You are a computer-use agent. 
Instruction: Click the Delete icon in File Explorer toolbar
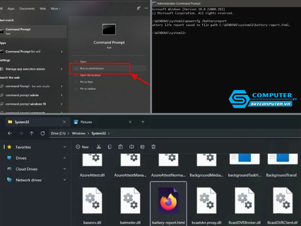154,147
